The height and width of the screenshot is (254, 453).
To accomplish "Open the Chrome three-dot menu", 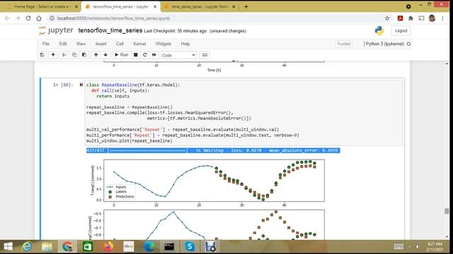I will pos(442,18).
